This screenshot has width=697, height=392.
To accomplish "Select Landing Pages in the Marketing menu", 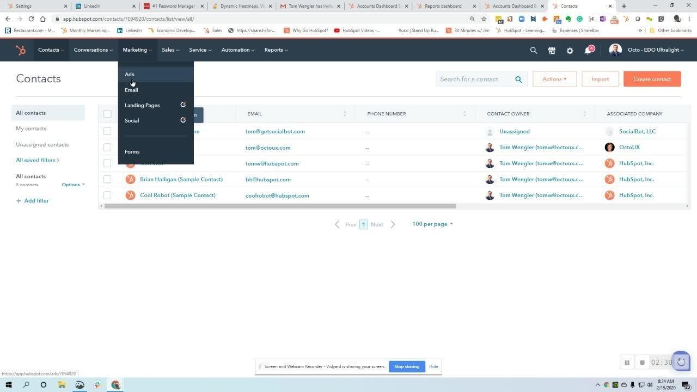I will click(x=156, y=105).
